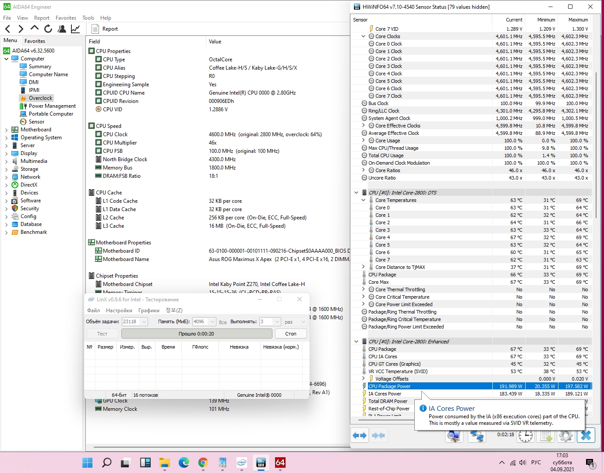Open Windows Search from the taskbar
This screenshot has width=604, height=473.
[x=107, y=462]
